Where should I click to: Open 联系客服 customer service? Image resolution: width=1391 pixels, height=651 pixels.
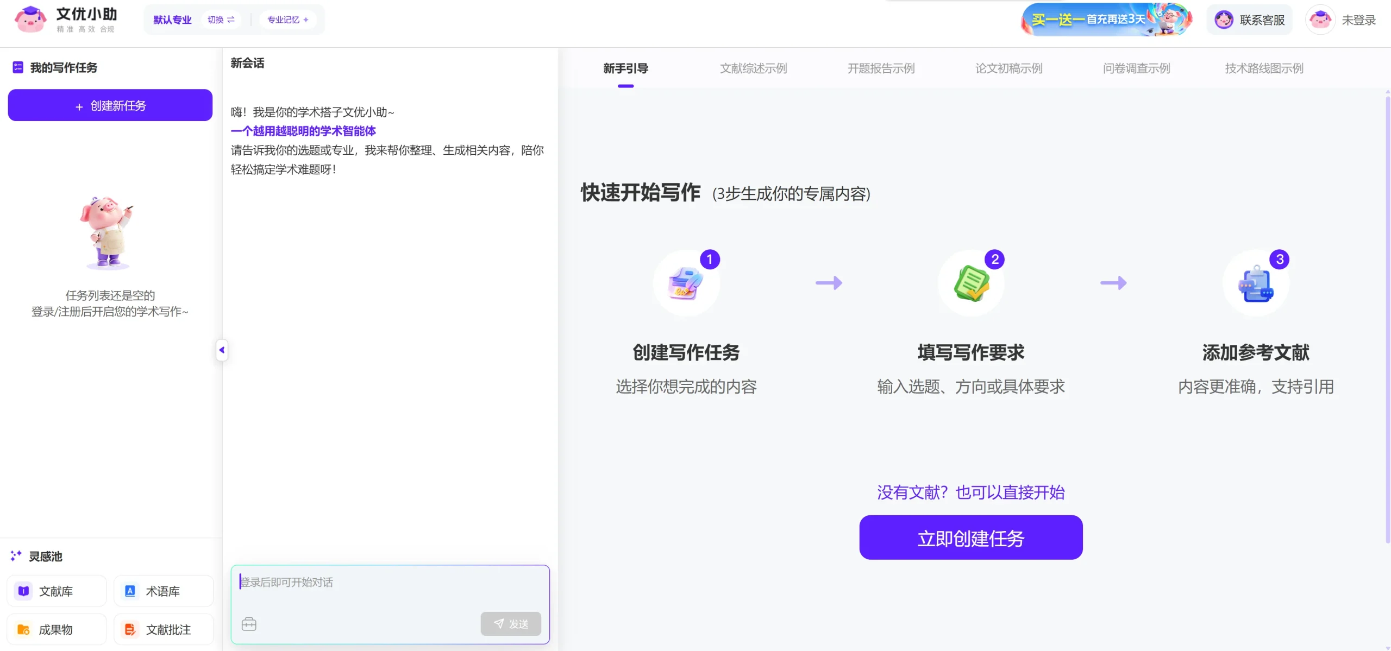click(x=1250, y=20)
